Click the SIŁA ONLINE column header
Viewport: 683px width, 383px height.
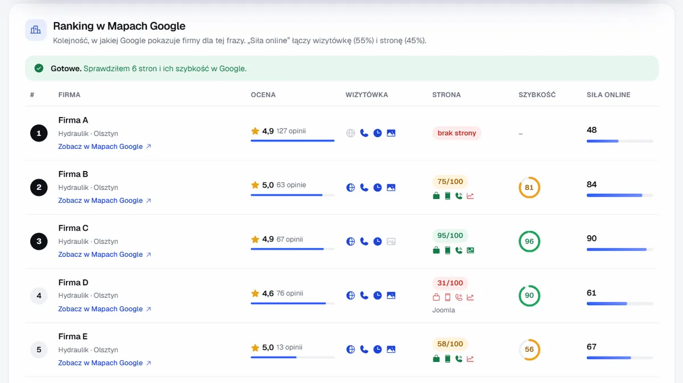[608, 95]
